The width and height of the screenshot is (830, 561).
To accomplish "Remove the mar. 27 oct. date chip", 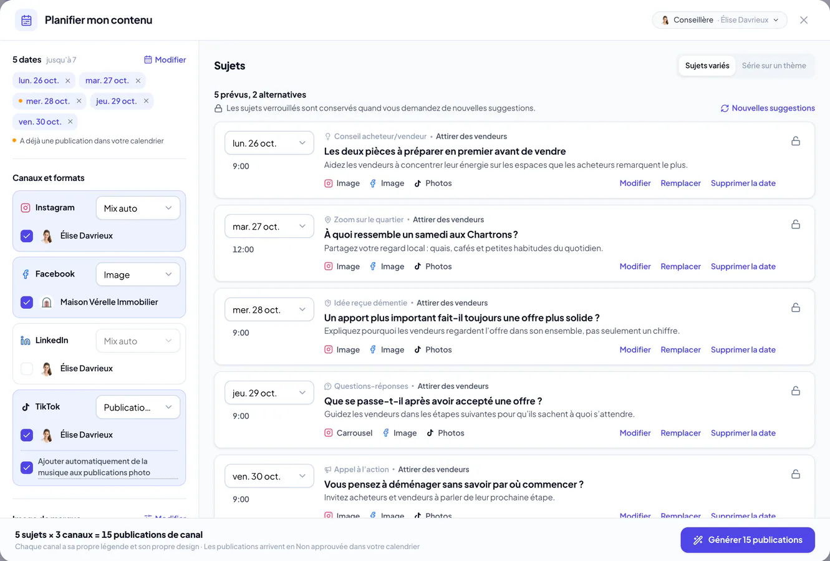I will (x=138, y=80).
